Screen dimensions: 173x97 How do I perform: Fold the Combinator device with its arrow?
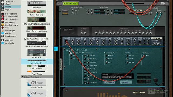pyautogui.click(x=61, y=8)
